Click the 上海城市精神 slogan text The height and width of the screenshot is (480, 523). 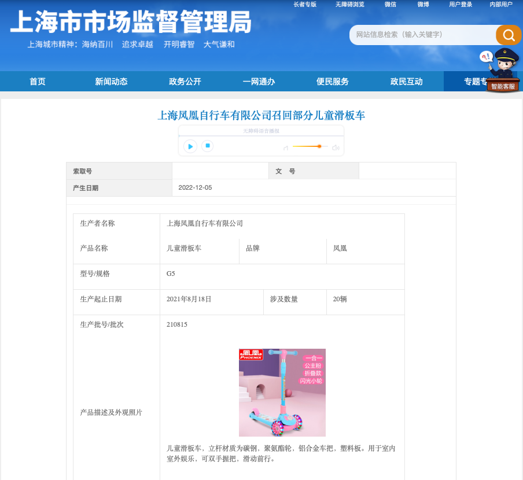pyautogui.click(x=131, y=45)
